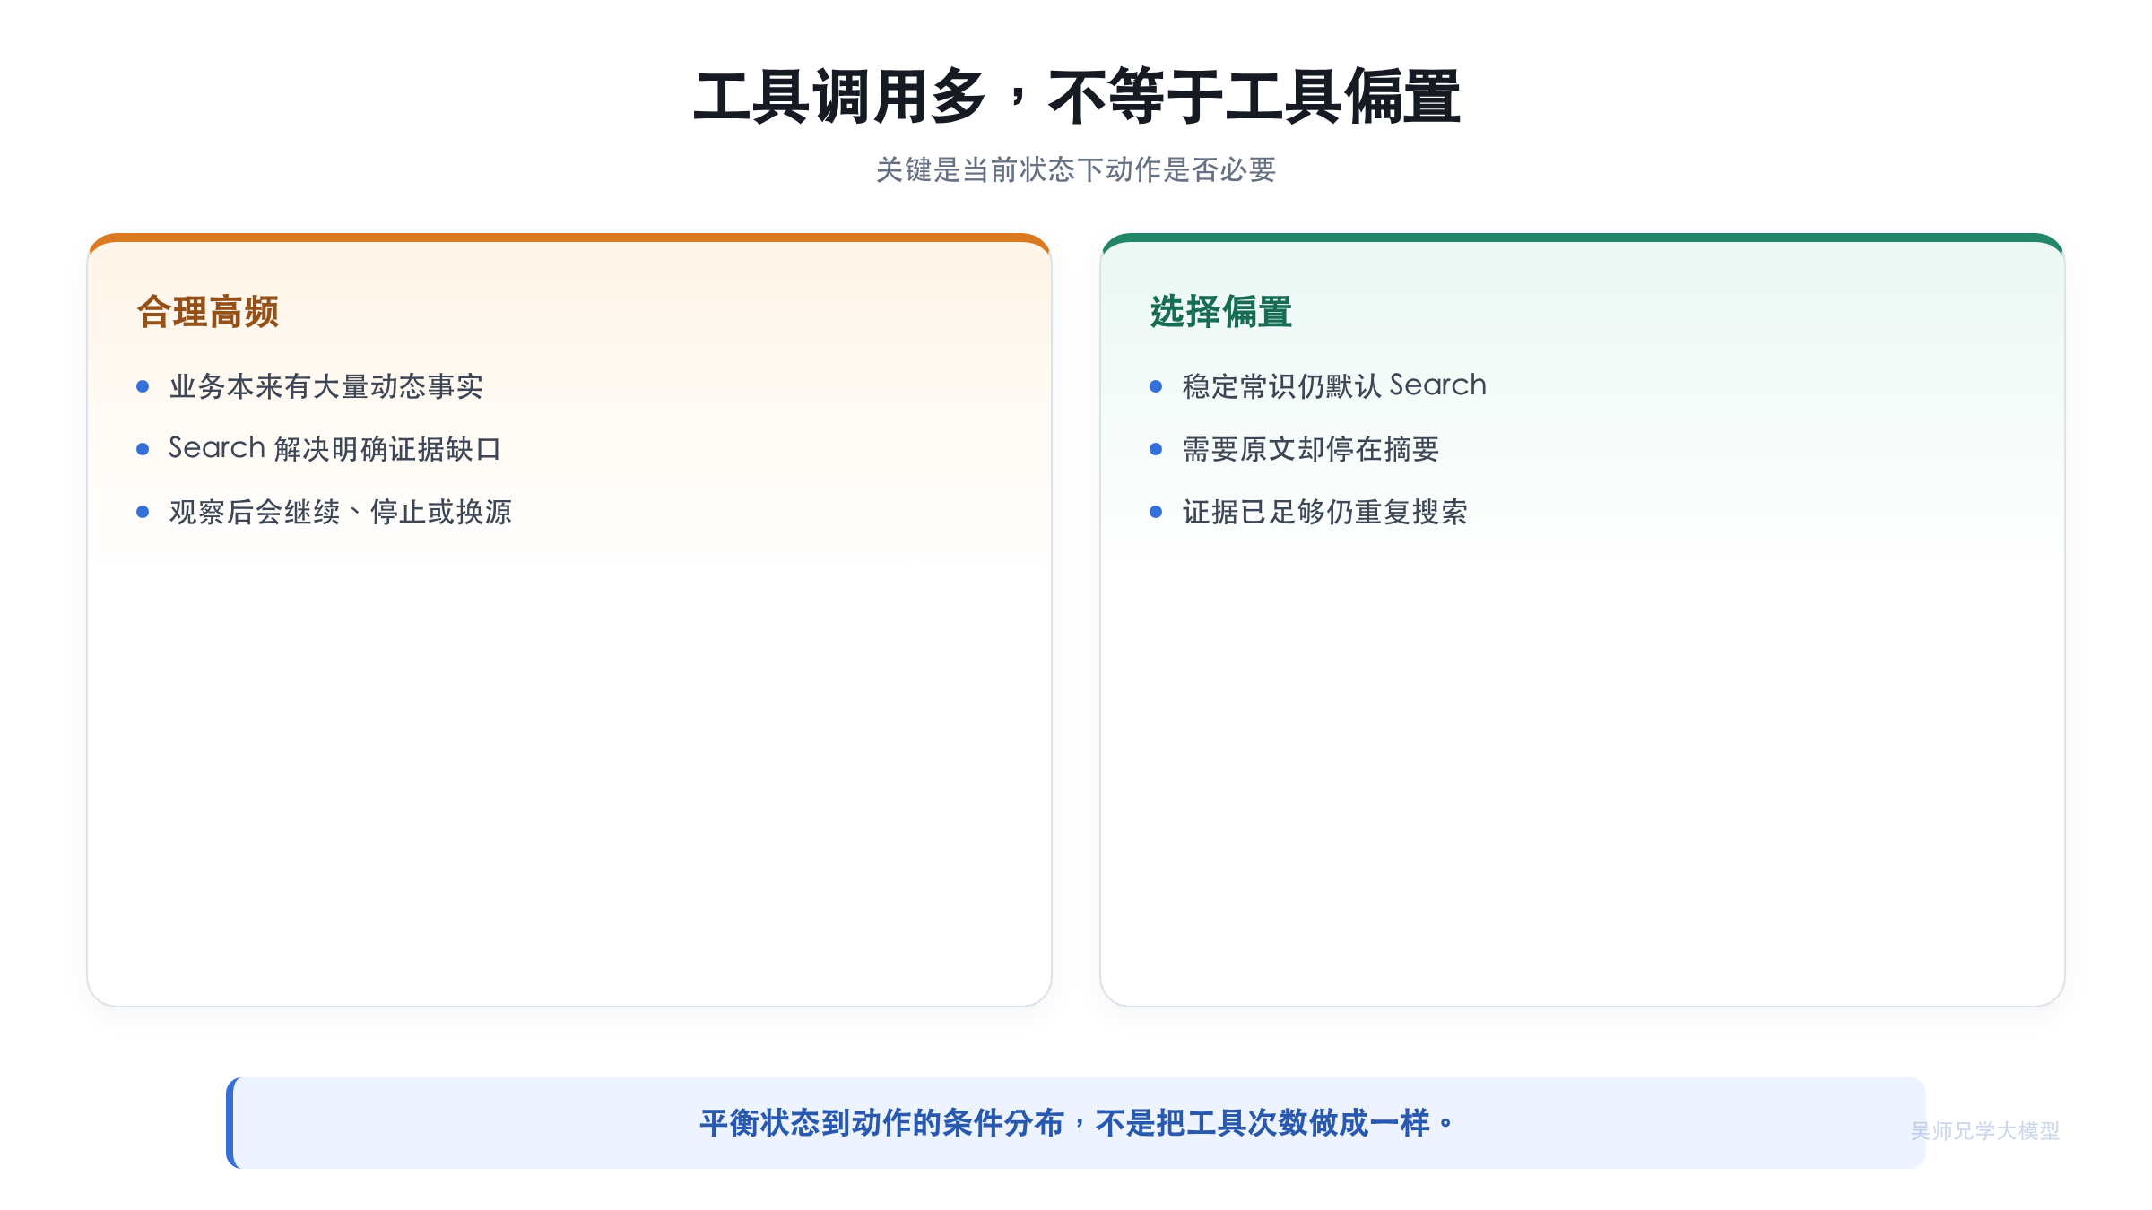
Task: Click the bullet 稳定常识仍默认 Search
Action: click(x=1334, y=385)
